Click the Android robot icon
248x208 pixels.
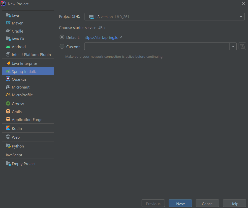click(8, 47)
